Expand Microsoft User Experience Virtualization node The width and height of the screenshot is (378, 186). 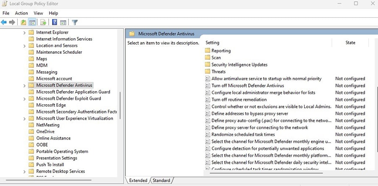click(24, 118)
